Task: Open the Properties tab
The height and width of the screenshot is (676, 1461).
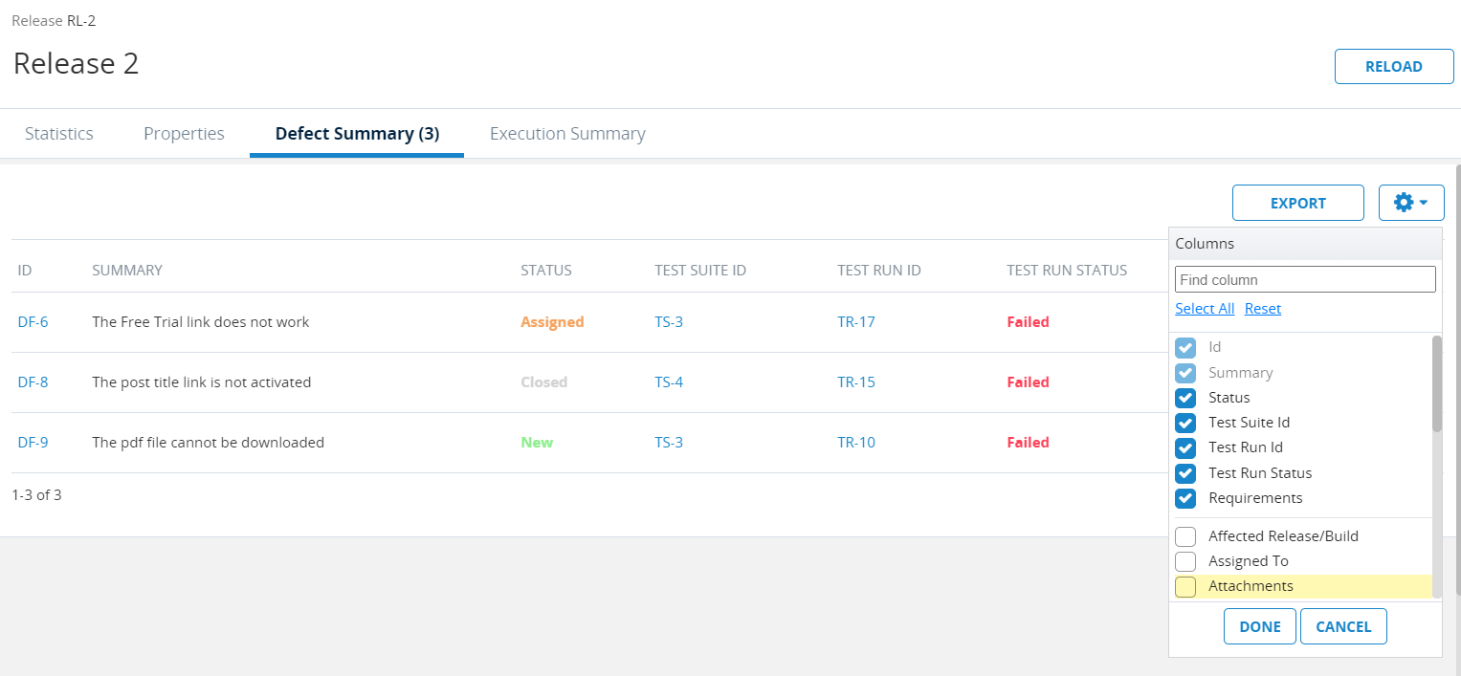Action: (x=184, y=134)
